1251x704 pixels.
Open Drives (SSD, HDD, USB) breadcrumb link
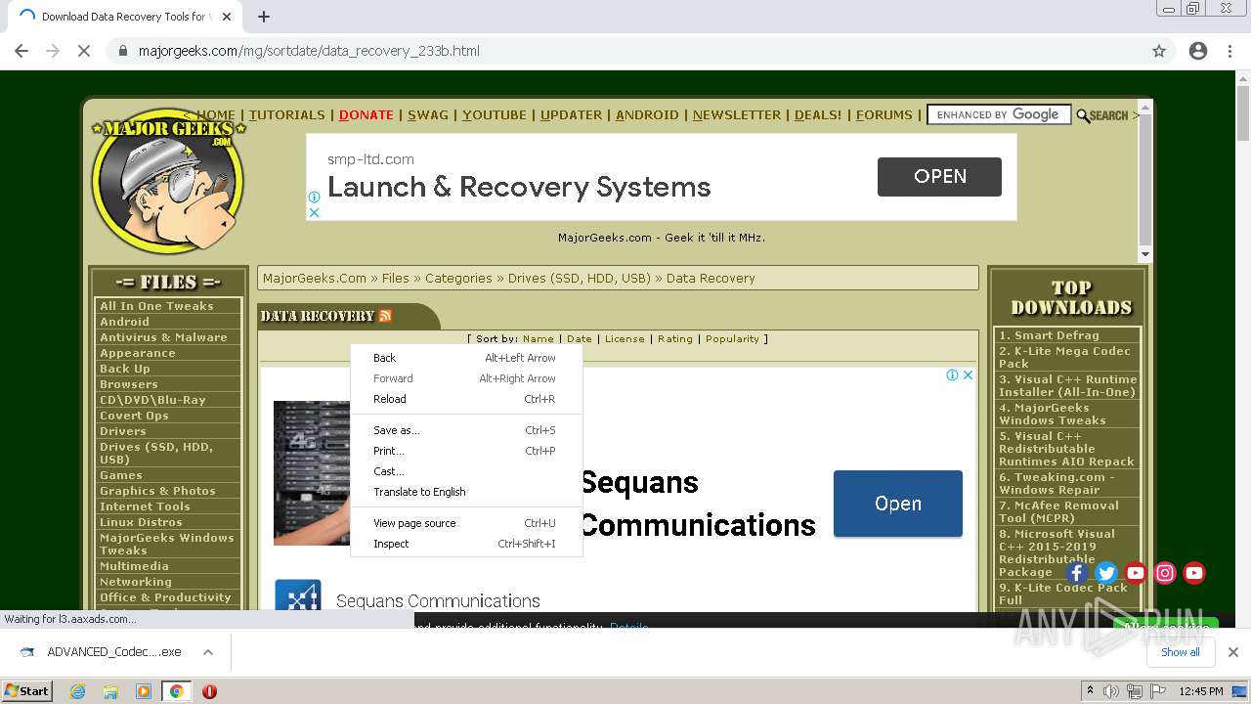tap(579, 278)
